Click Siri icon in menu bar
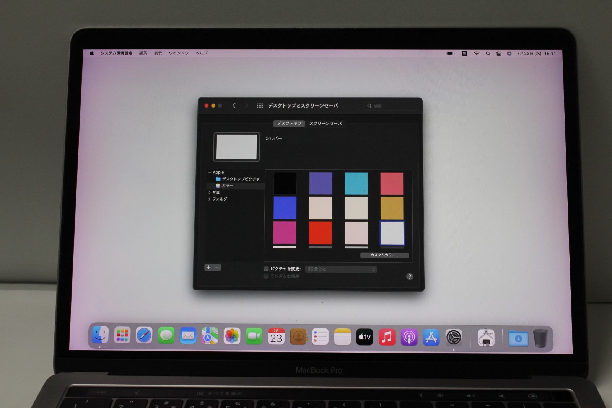 [x=509, y=54]
